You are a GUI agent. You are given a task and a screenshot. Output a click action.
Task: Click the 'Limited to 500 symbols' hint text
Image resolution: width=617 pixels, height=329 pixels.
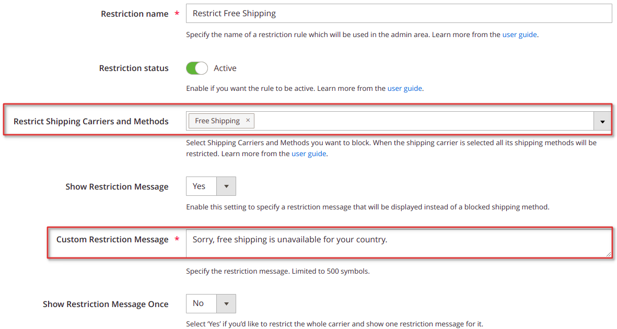331,271
